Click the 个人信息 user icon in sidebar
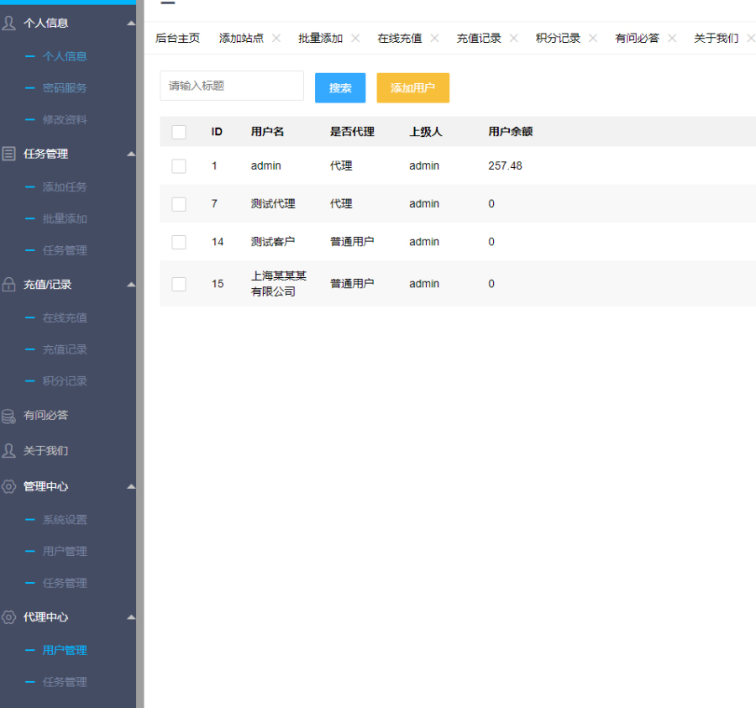The width and height of the screenshot is (756, 708). [9, 24]
